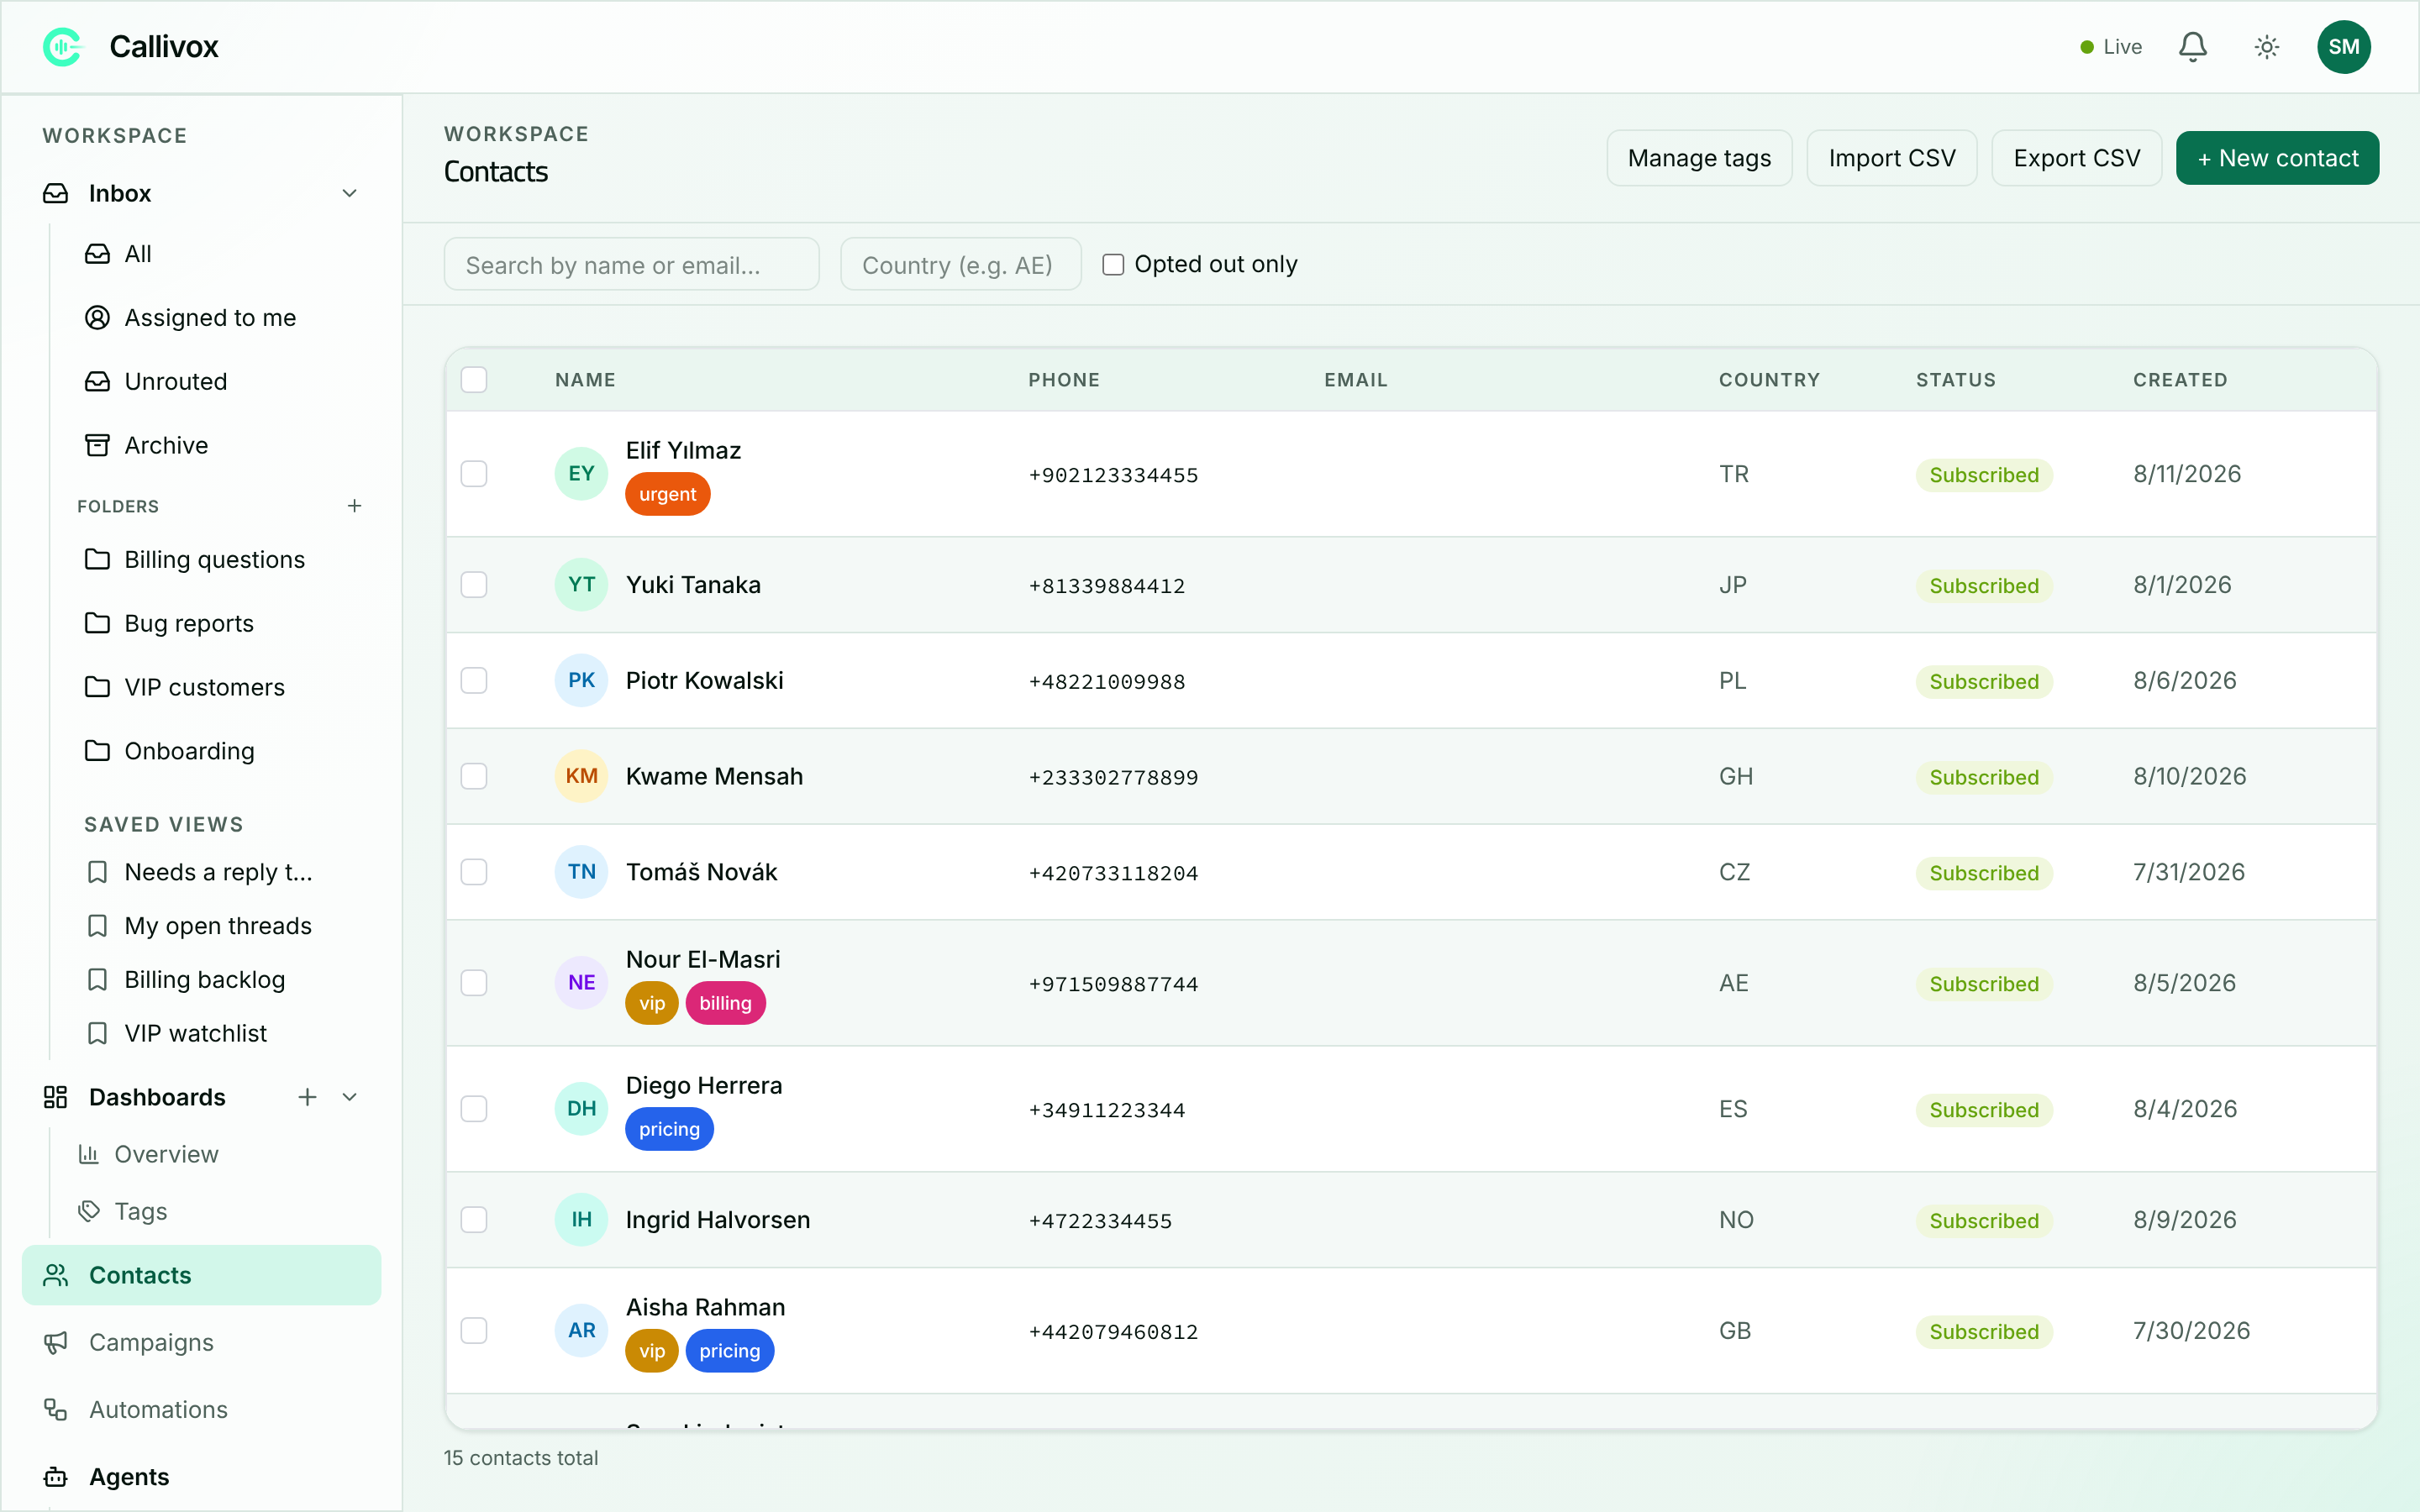Sort by the Name column header
Image resolution: width=2420 pixels, height=1512 pixels.
click(x=585, y=380)
